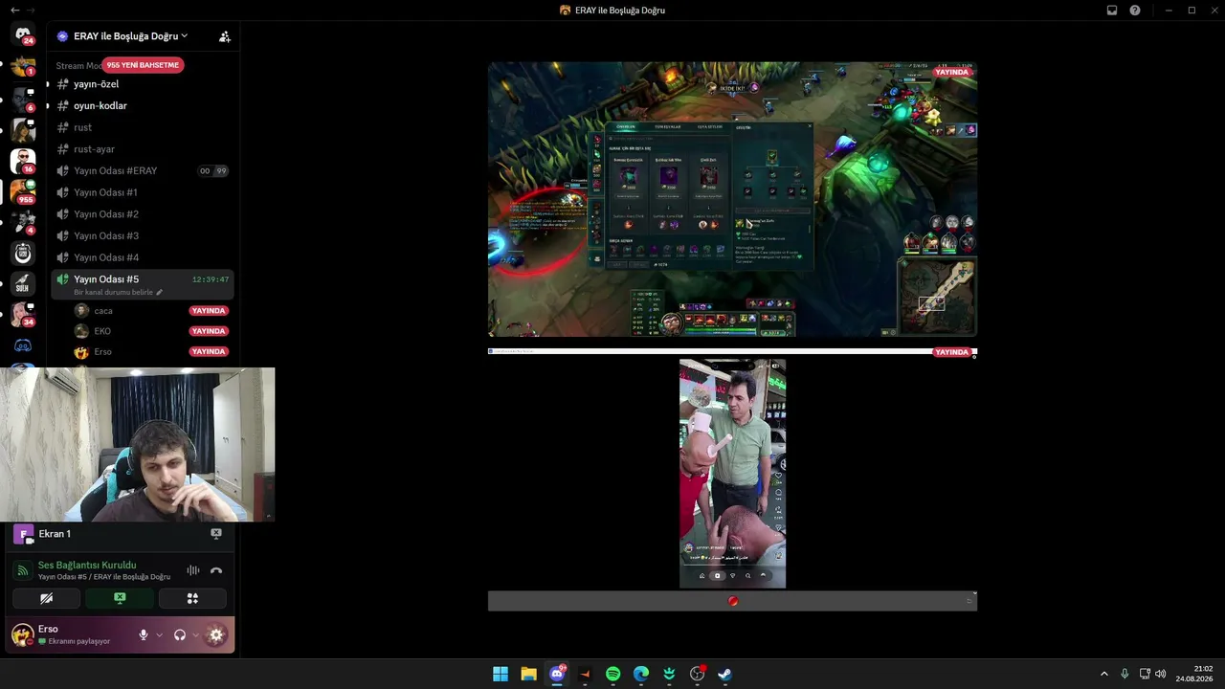Image resolution: width=1225 pixels, height=689 pixels.
Task: Show hidden system tray icons
Action: [x=1103, y=674]
